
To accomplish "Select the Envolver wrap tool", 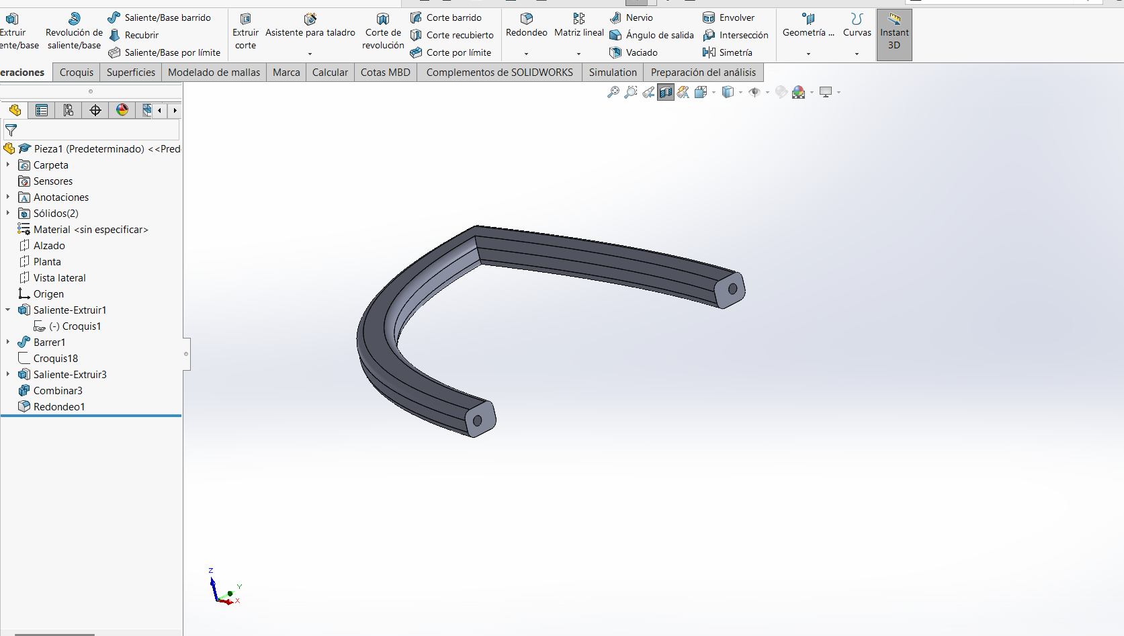I will pos(729,17).
